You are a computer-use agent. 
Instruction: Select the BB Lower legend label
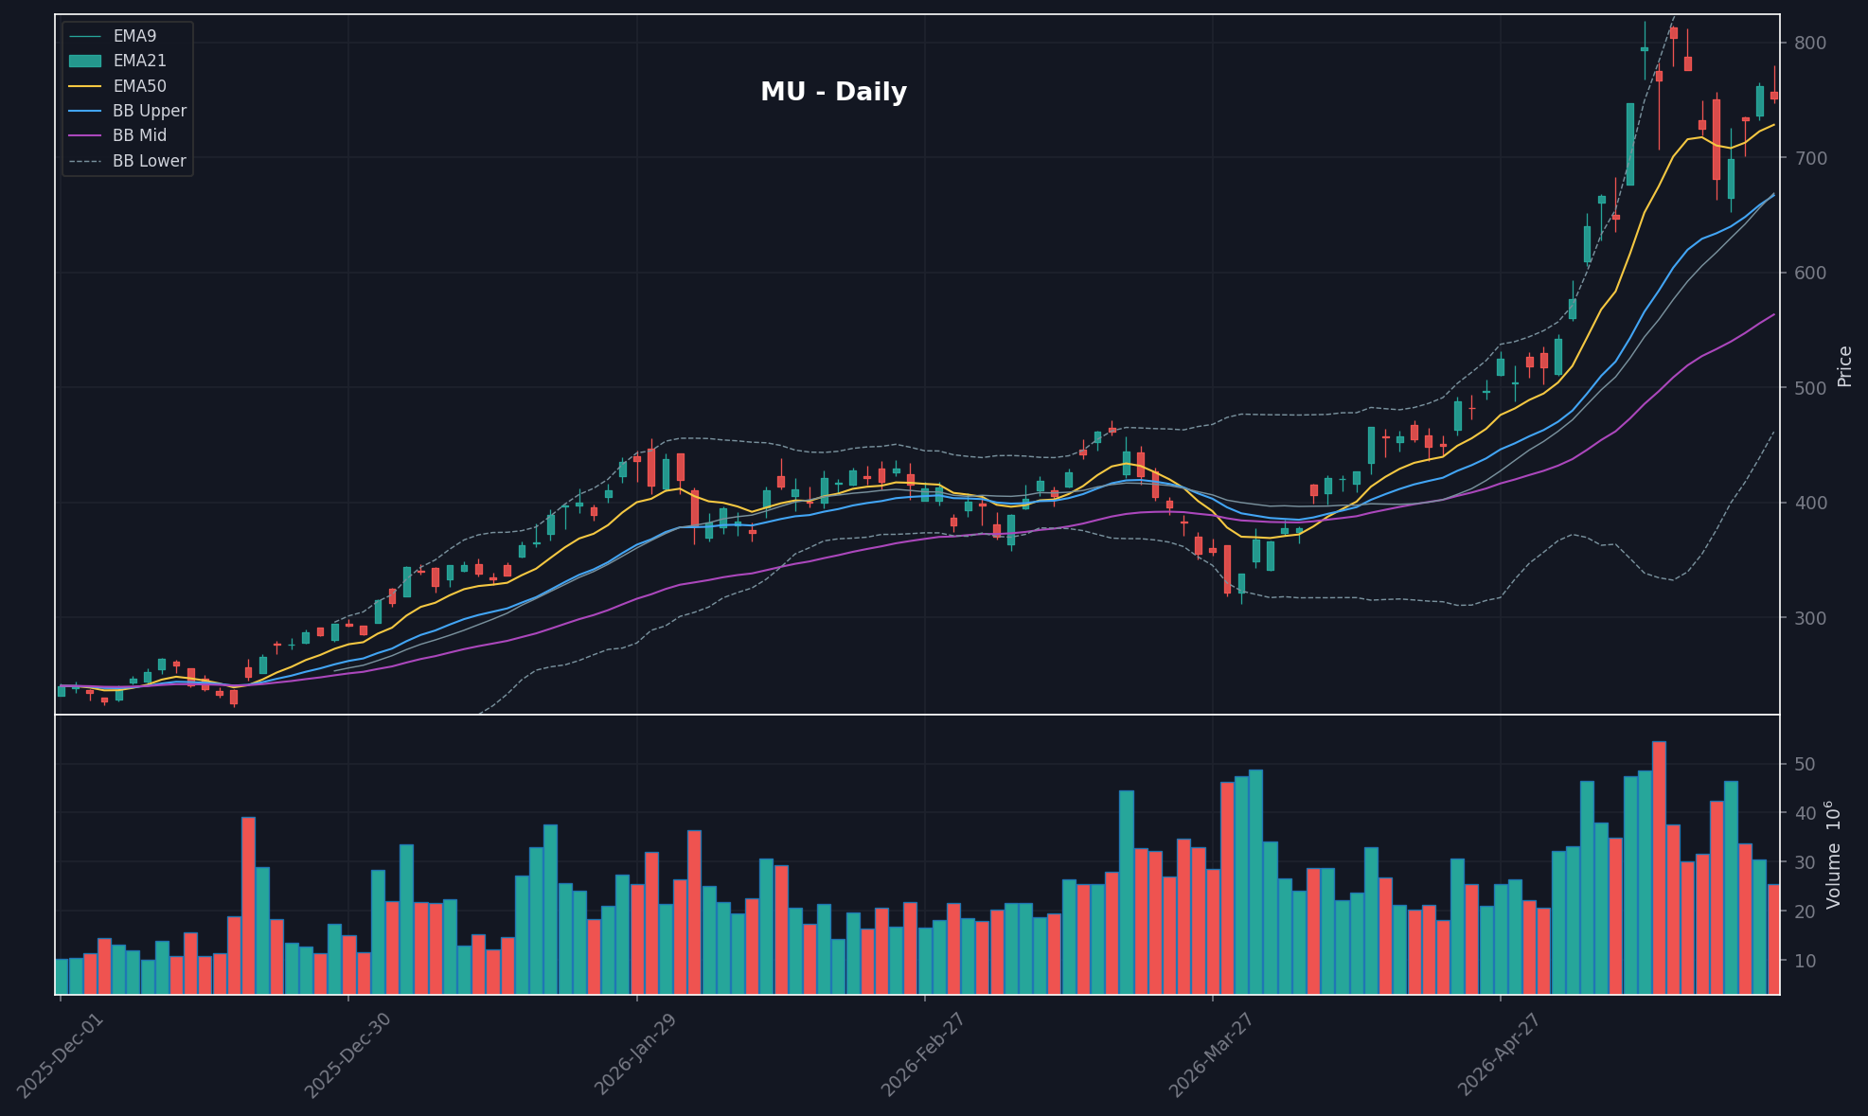click(150, 161)
